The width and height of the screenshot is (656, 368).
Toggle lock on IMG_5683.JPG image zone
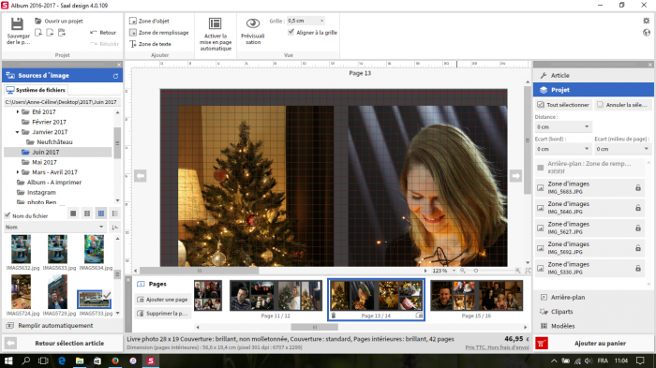[638, 188]
